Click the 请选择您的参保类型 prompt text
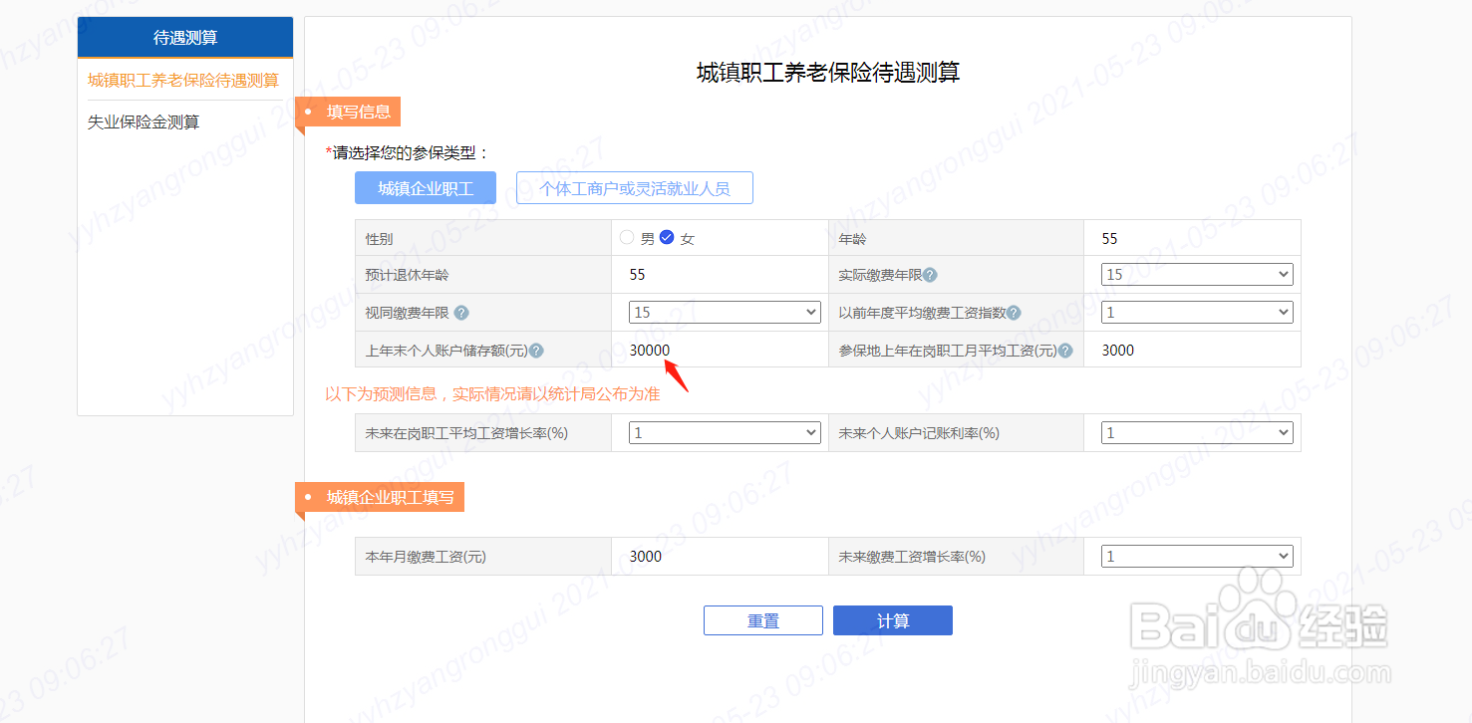1472x723 pixels. coord(408,153)
